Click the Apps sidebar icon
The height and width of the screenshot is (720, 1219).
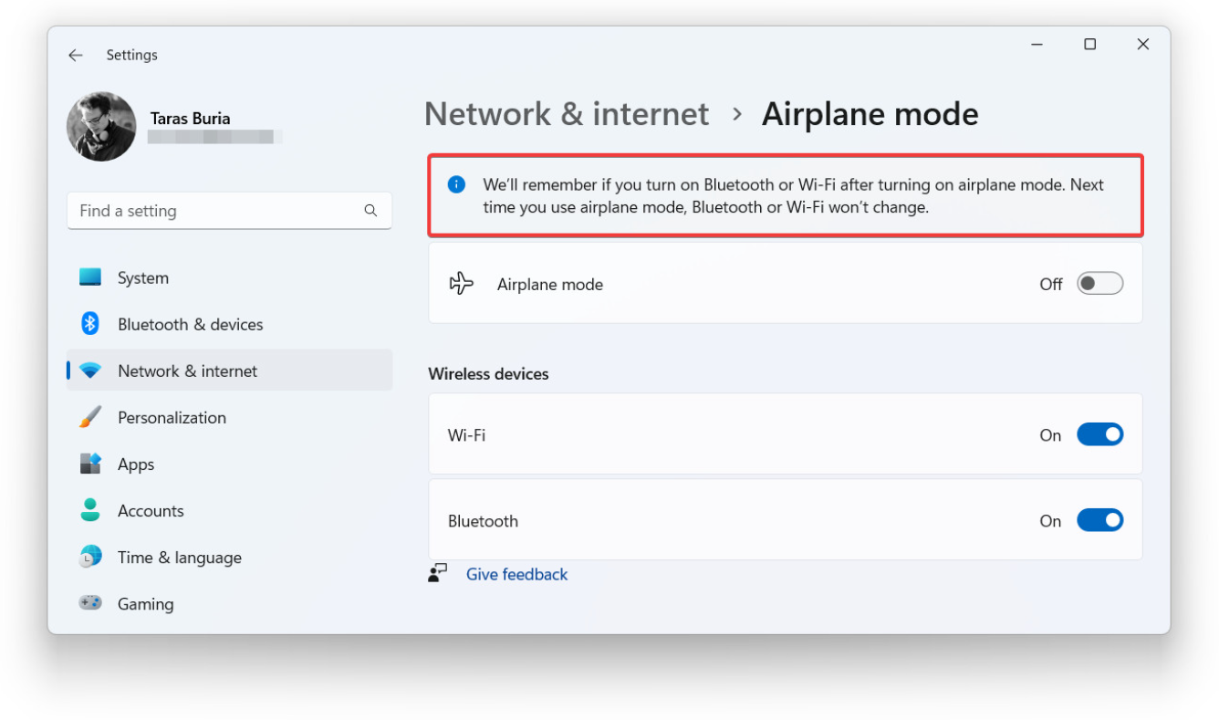pyautogui.click(x=90, y=464)
